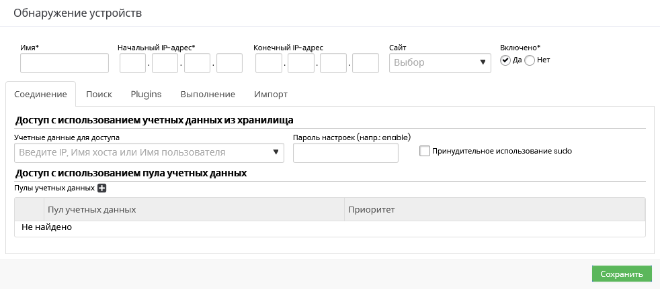Open the "Plugins" tab
This screenshot has width=660, height=289.
tap(146, 94)
